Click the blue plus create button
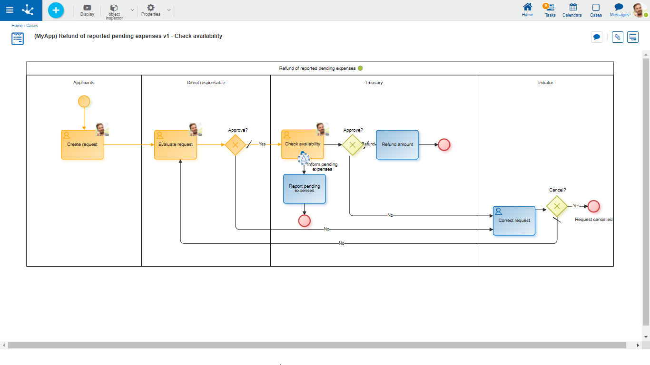Viewport: 650px width, 365px height. click(x=56, y=10)
